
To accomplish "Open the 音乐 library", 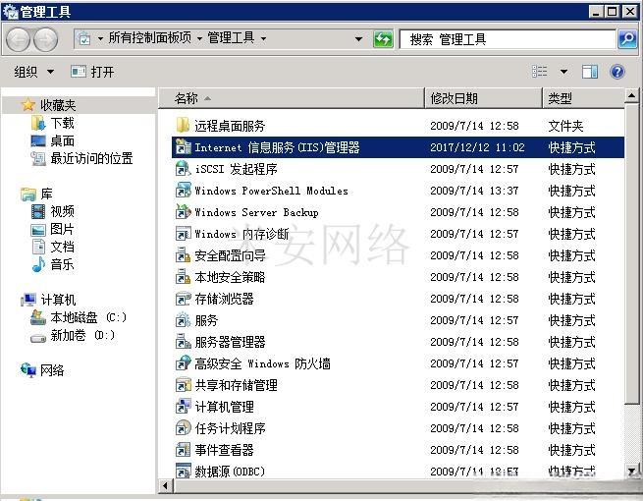I will pos(62,264).
